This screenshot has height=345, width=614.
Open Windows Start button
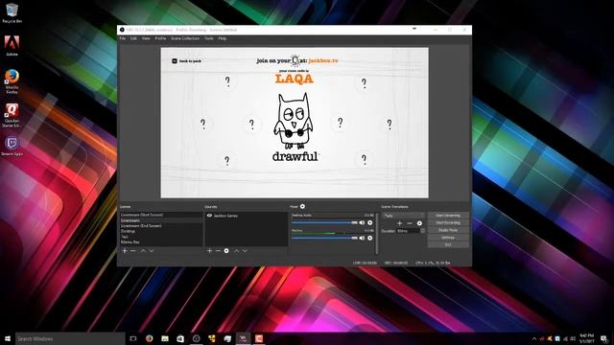tap(8, 338)
